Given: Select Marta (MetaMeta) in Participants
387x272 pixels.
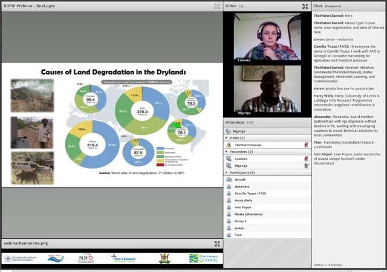Looking at the screenshot, I should pyautogui.click(x=267, y=214).
